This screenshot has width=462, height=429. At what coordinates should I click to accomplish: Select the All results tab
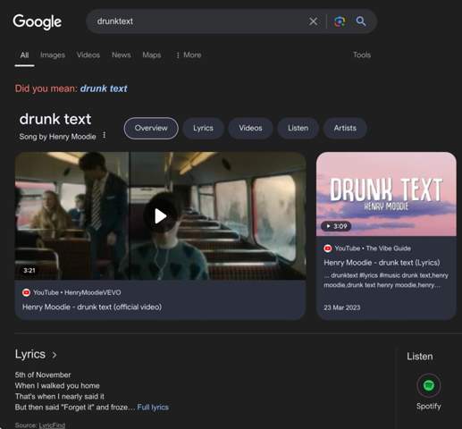coord(24,55)
